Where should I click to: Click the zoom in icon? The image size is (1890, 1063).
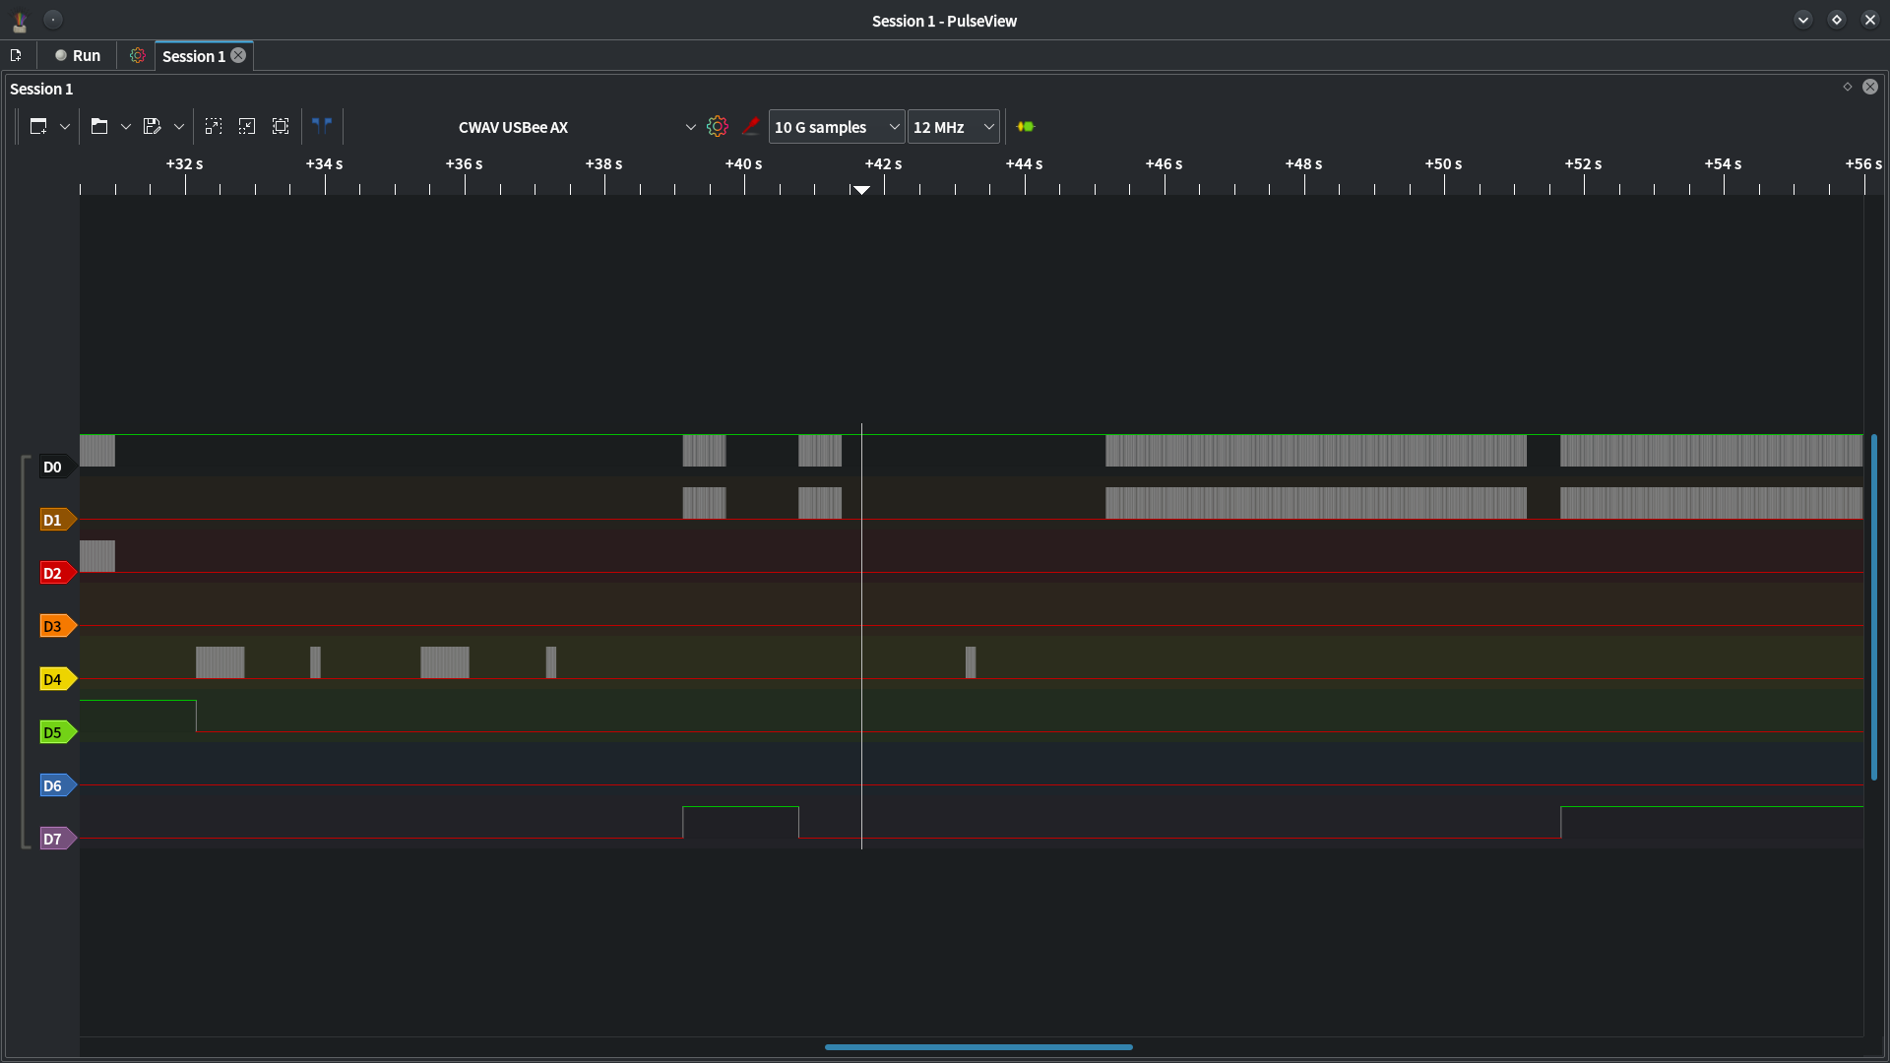coord(214,127)
